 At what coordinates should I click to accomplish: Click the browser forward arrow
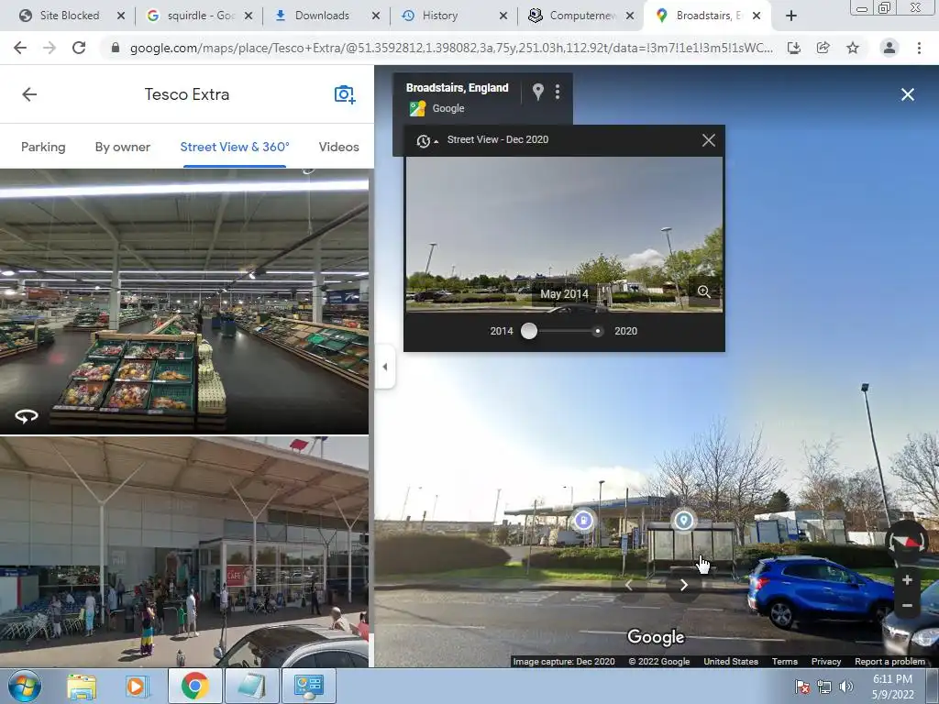click(x=50, y=48)
